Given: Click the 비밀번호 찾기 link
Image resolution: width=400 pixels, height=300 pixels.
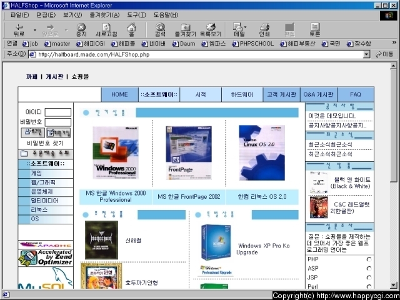Looking at the screenshot, I should pos(46,143).
